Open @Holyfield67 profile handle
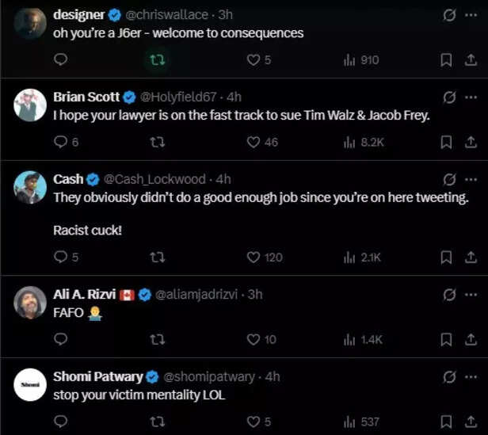 pos(181,97)
